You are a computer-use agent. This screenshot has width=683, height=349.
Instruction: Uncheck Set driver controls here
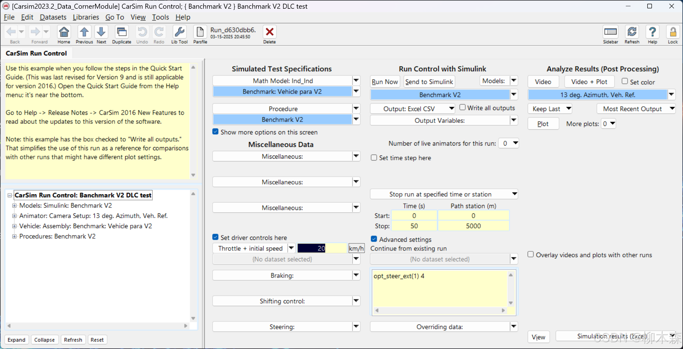click(215, 237)
